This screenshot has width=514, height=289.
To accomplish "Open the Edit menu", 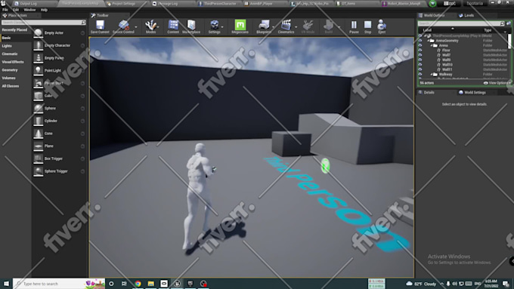I will pyautogui.click(x=16, y=10).
